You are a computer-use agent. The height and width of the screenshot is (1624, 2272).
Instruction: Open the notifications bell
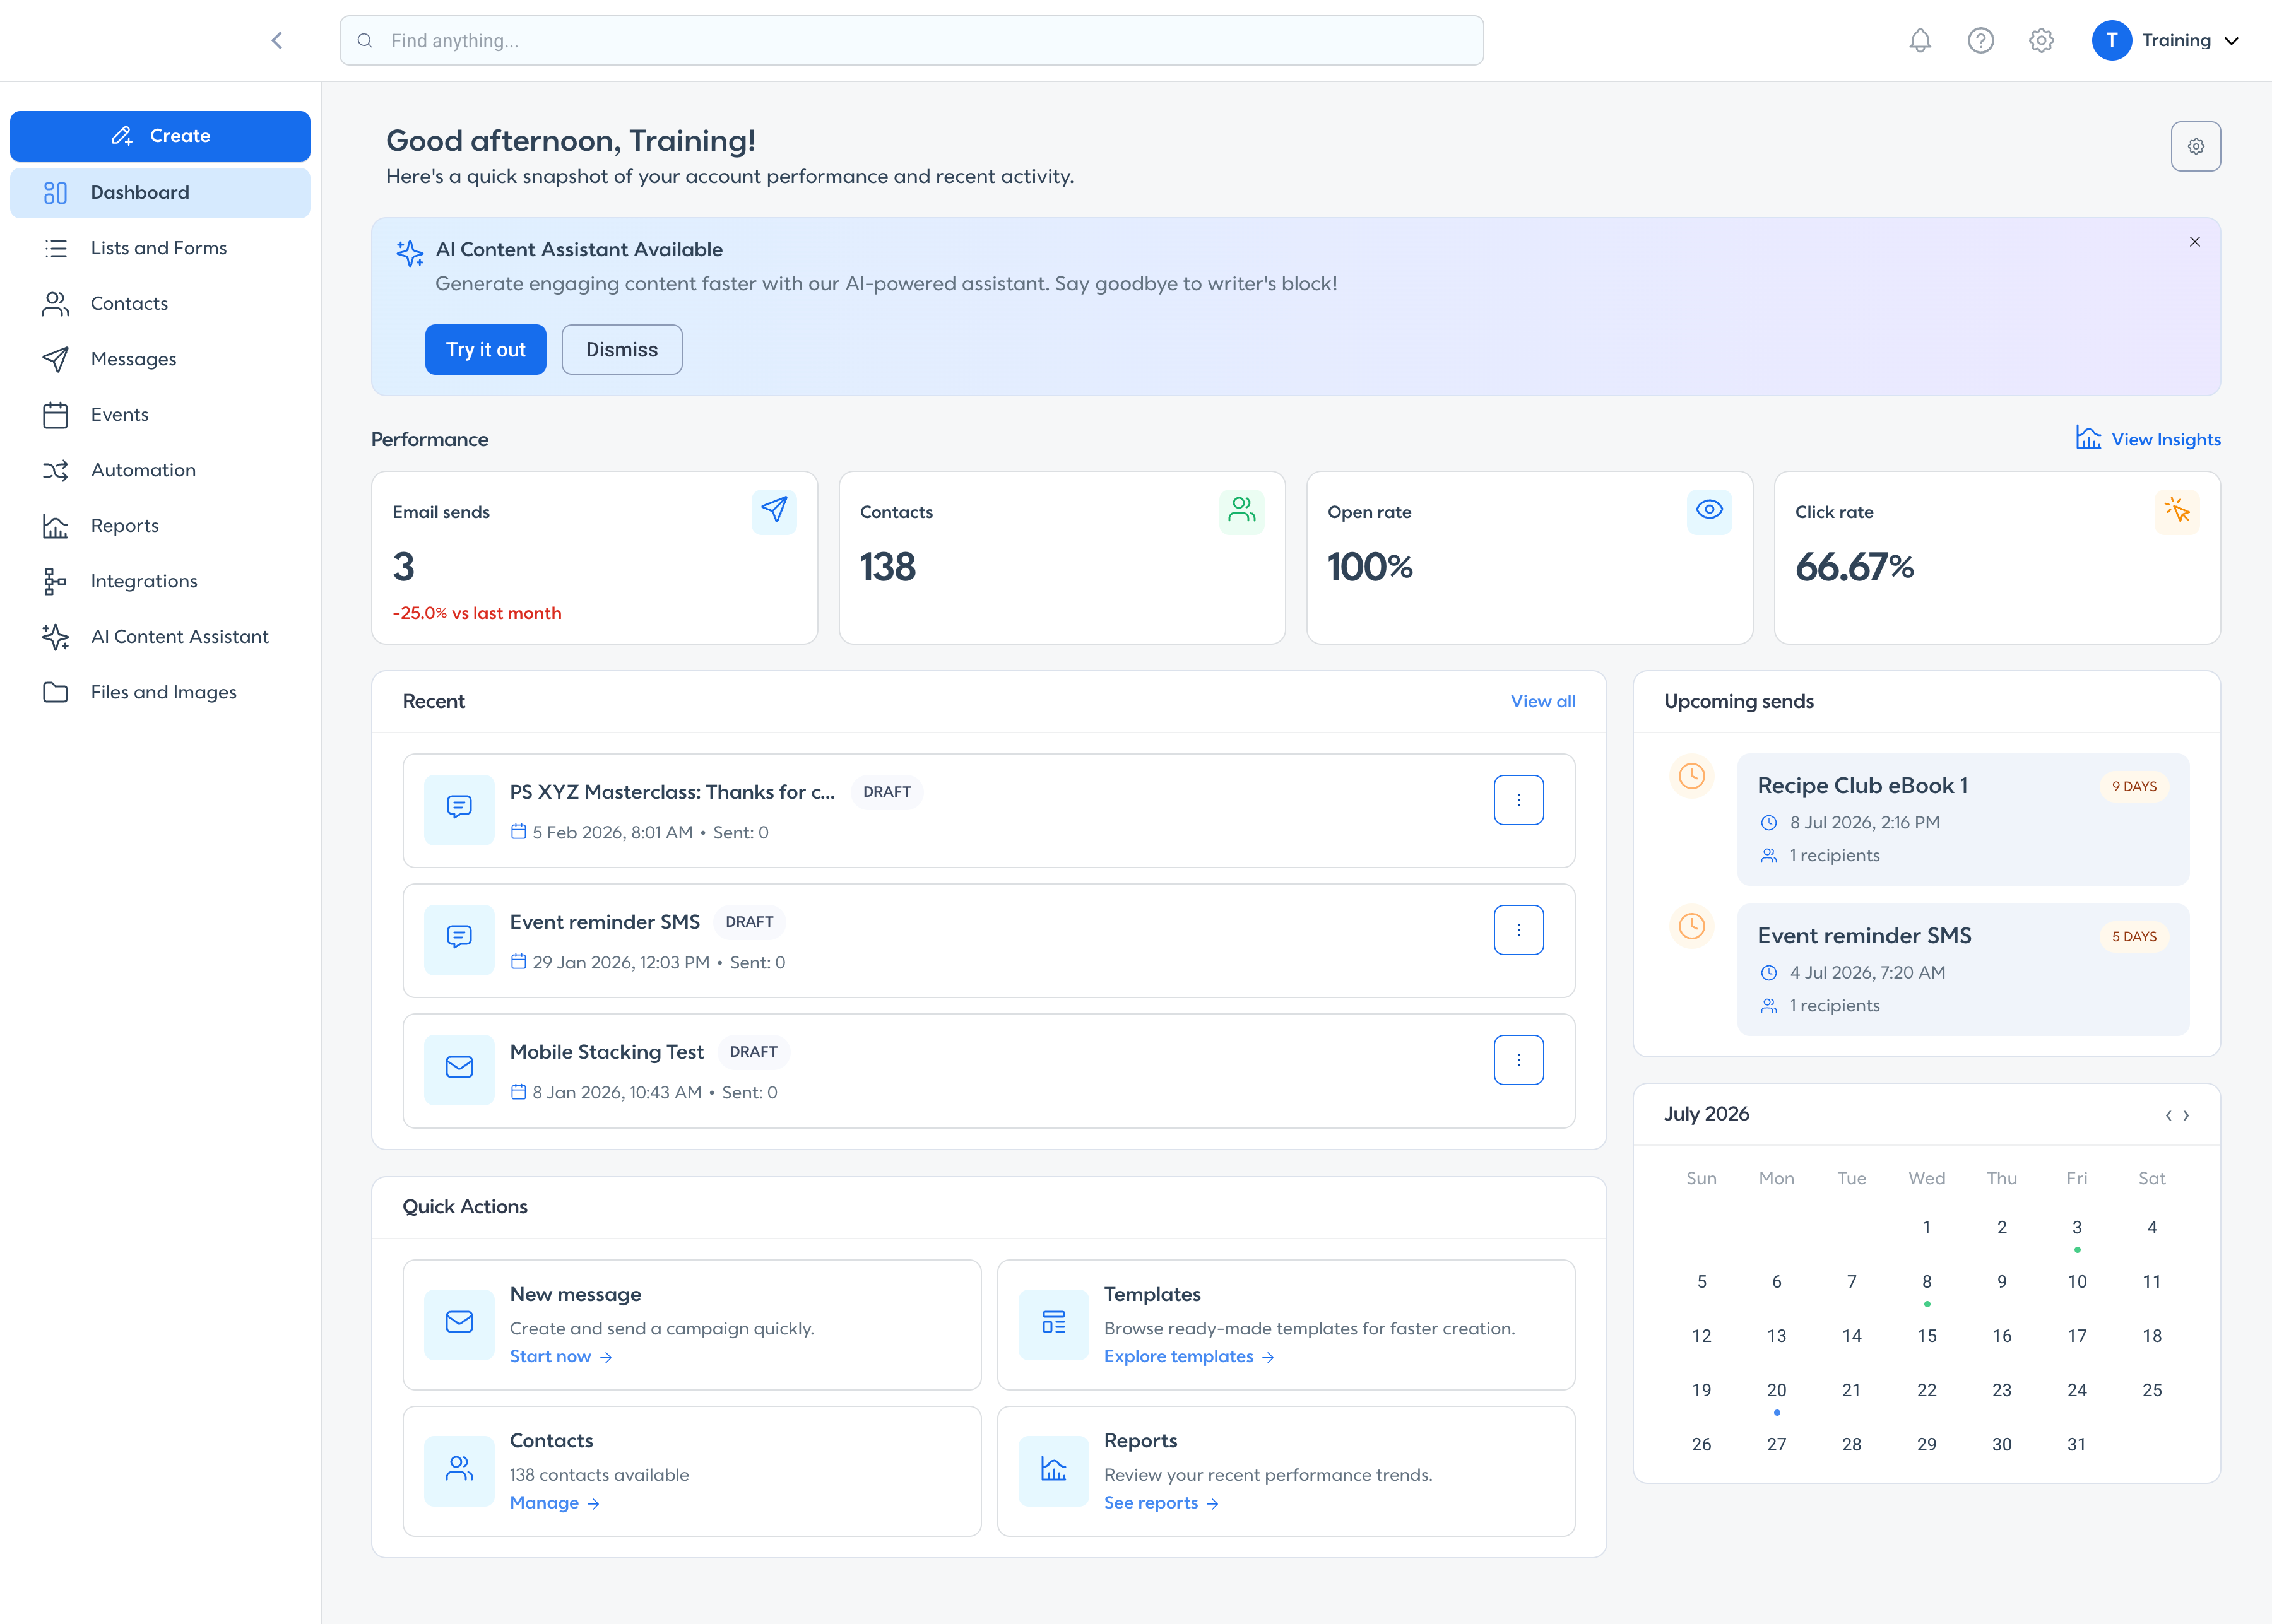click(x=1920, y=40)
